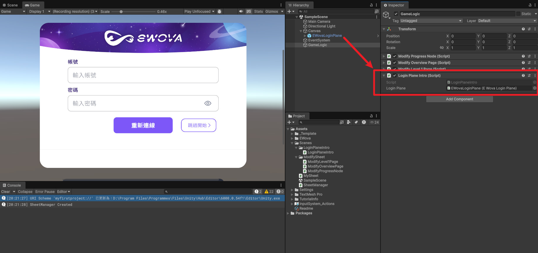Image resolution: width=538 pixels, height=253 pixels.
Task: Lock the Inspector panel with the padlock icon
Action: pyautogui.click(x=530, y=5)
